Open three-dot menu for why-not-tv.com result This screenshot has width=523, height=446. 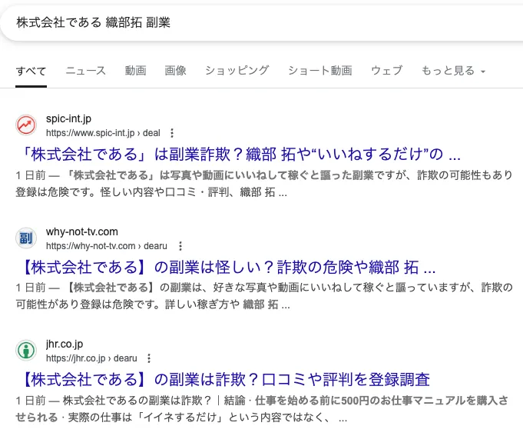click(180, 246)
